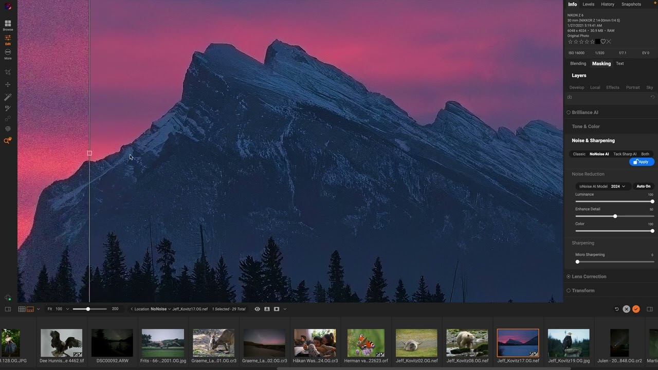The height and width of the screenshot is (370, 658).
Task: Expand the Lens Correction pane
Action: 589,276
